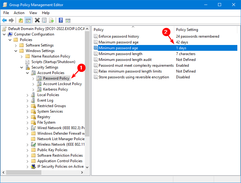The width and height of the screenshot is (241, 183).
Task: Open the View menu
Action: tap(33, 13)
